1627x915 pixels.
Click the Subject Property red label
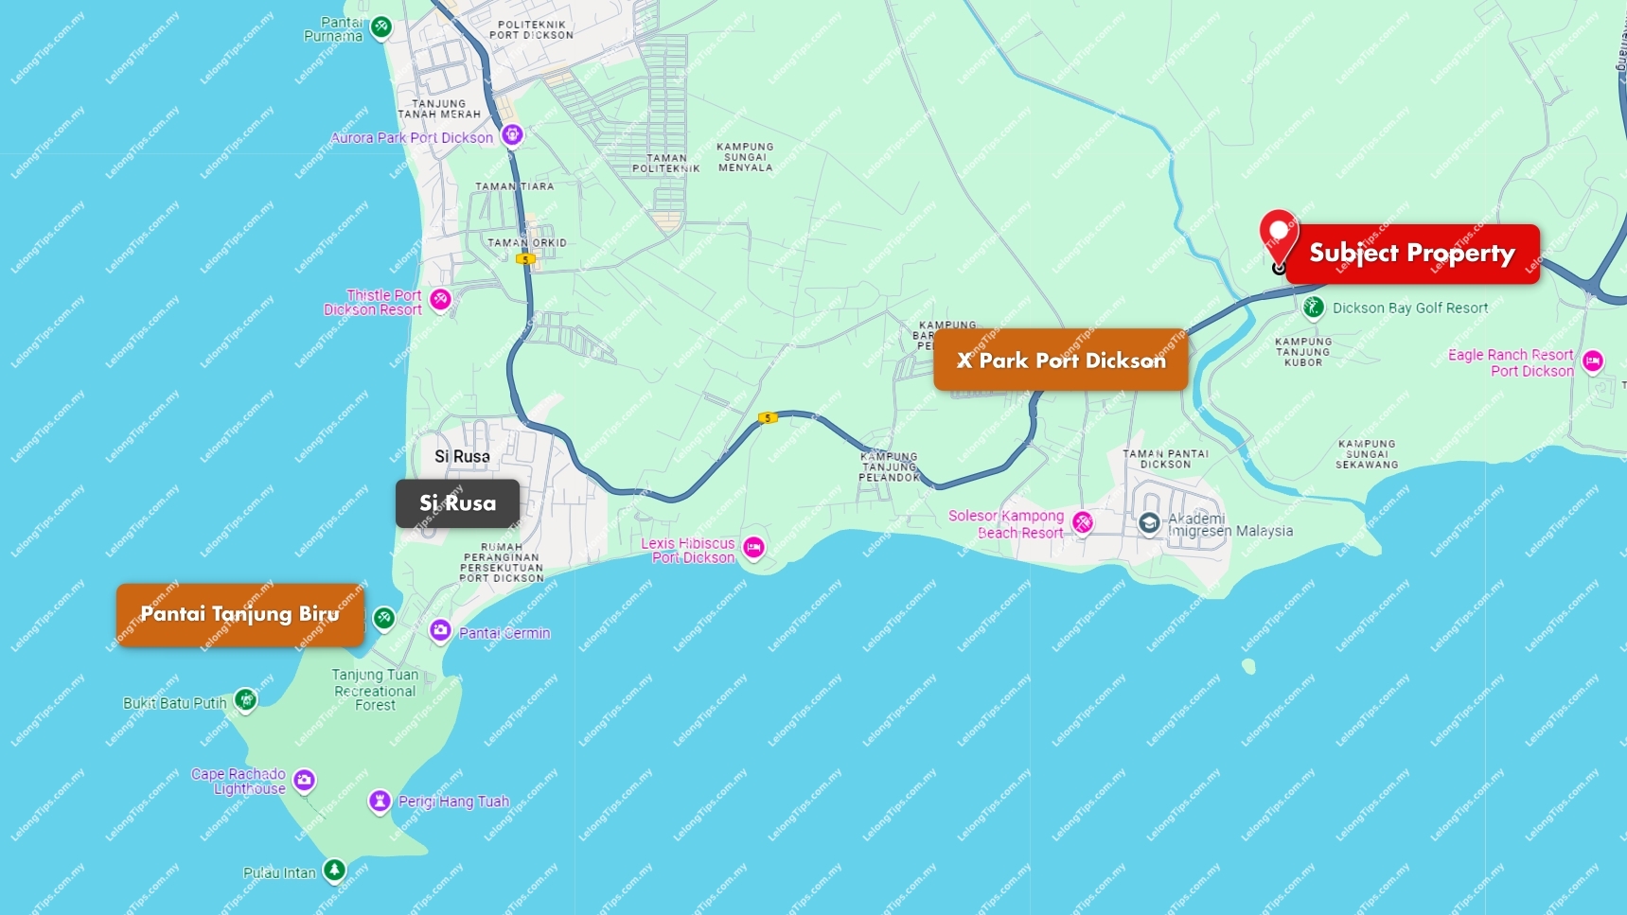point(1413,254)
